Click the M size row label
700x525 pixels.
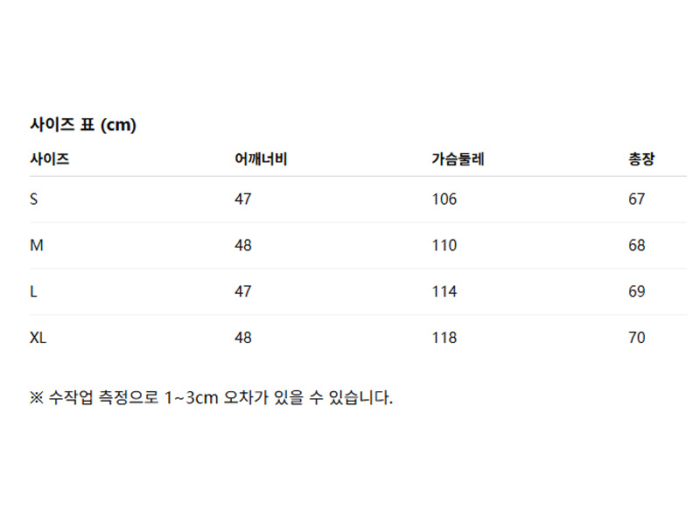coord(37,246)
